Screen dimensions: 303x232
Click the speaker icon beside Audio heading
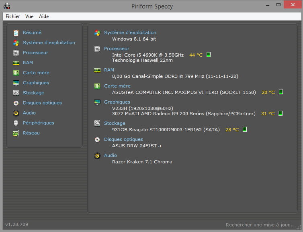[97, 156]
